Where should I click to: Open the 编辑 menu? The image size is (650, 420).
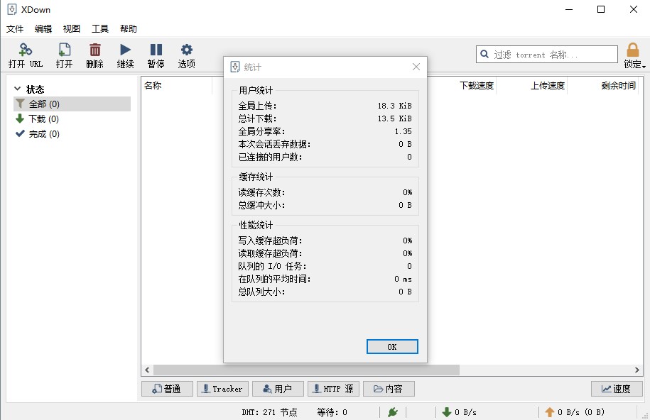pos(43,28)
